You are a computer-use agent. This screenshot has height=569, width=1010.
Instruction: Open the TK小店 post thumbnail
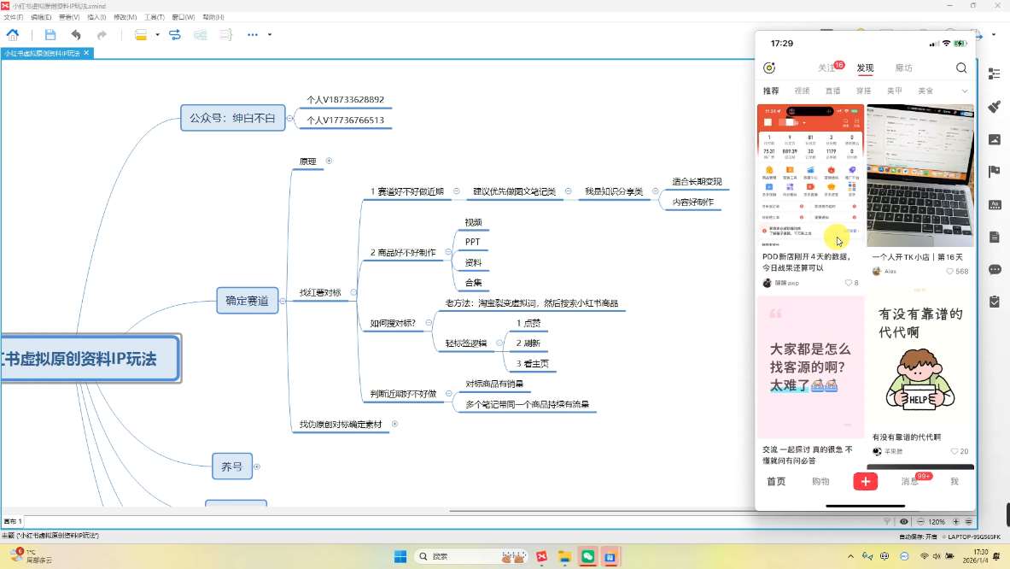pos(920,175)
